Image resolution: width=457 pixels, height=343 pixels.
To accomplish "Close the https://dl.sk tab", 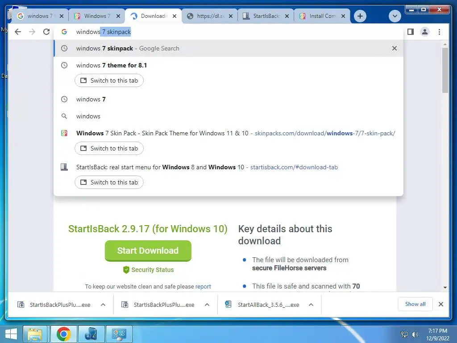I will click(x=231, y=16).
